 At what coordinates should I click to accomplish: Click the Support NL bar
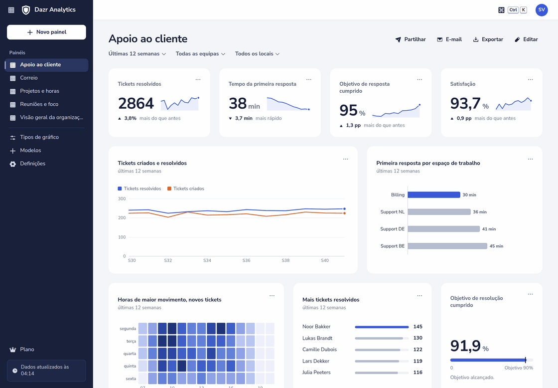click(439, 212)
